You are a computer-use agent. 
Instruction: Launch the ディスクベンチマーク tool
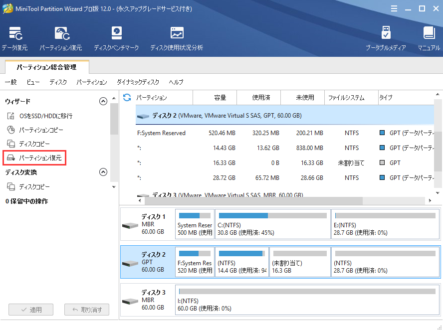(116, 39)
